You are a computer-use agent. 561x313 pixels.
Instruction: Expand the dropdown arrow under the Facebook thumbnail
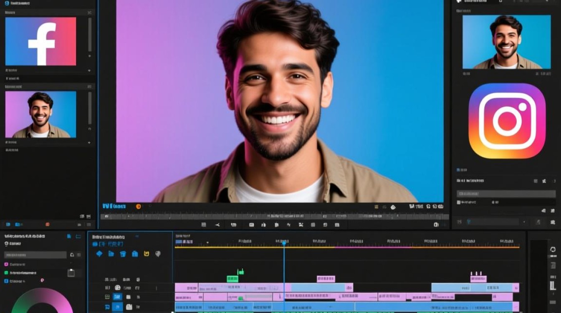pos(89,71)
